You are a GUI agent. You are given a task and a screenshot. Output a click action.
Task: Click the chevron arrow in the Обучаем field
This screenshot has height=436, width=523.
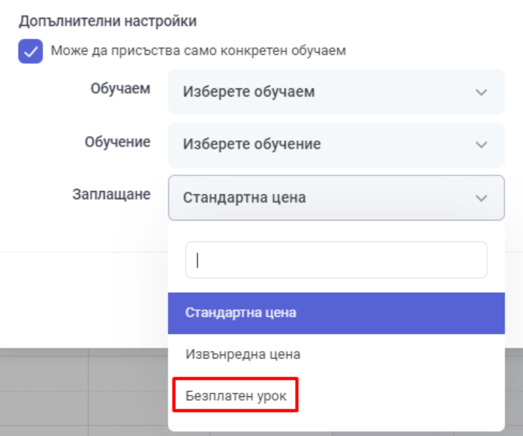pyautogui.click(x=481, y=92)
